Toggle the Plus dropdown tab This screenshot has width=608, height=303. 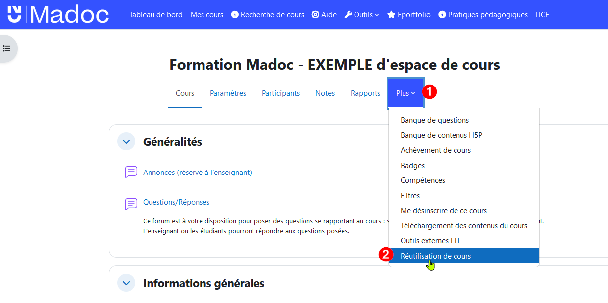(x=405, y=93)
